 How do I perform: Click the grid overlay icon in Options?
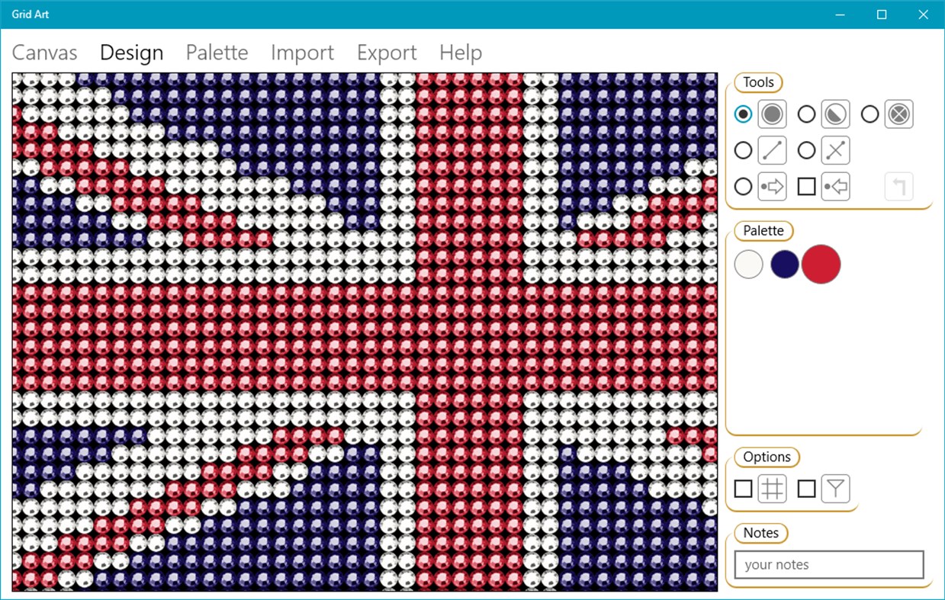pos(772,488)
